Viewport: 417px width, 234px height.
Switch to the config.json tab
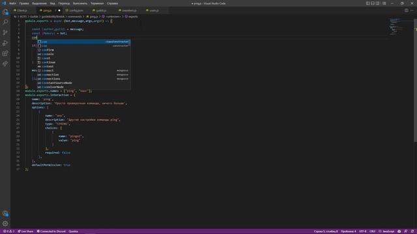(76, 10)
